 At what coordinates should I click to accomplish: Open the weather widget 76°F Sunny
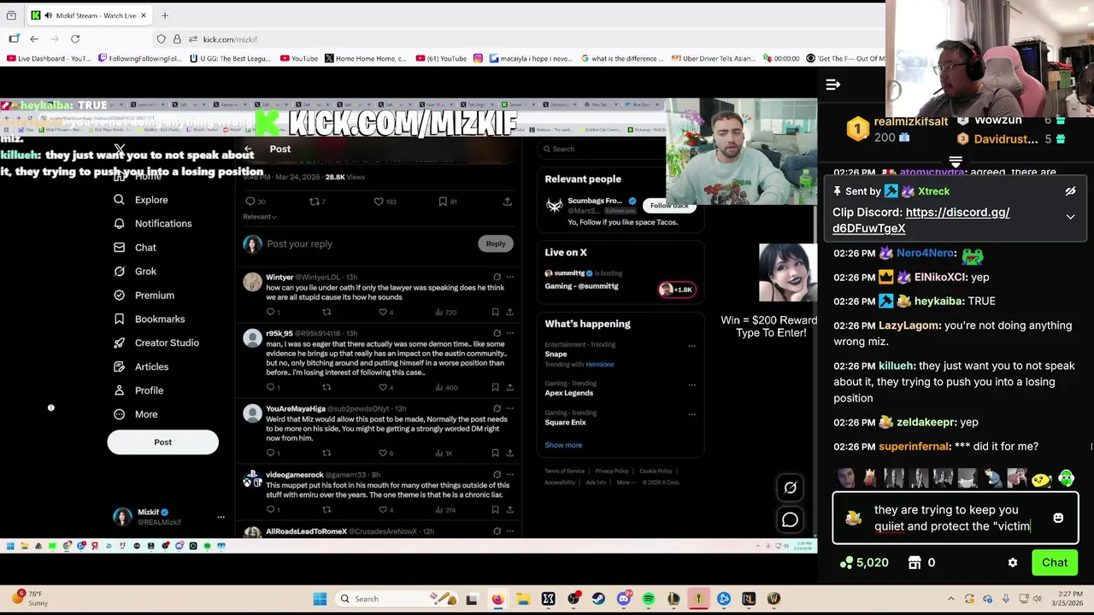click(29, 598)
